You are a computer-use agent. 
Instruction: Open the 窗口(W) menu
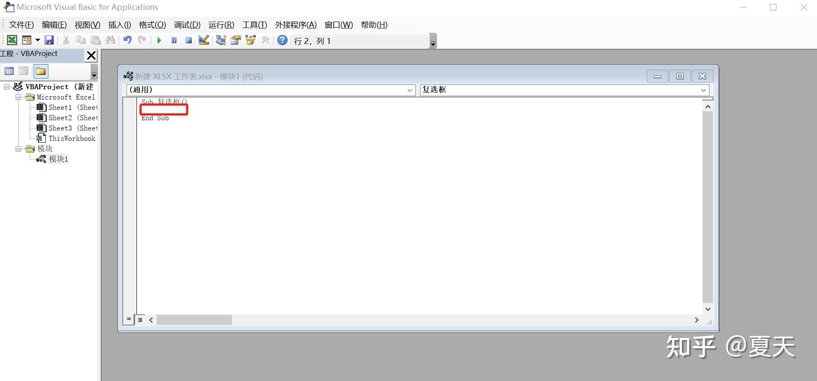(339, 25)
